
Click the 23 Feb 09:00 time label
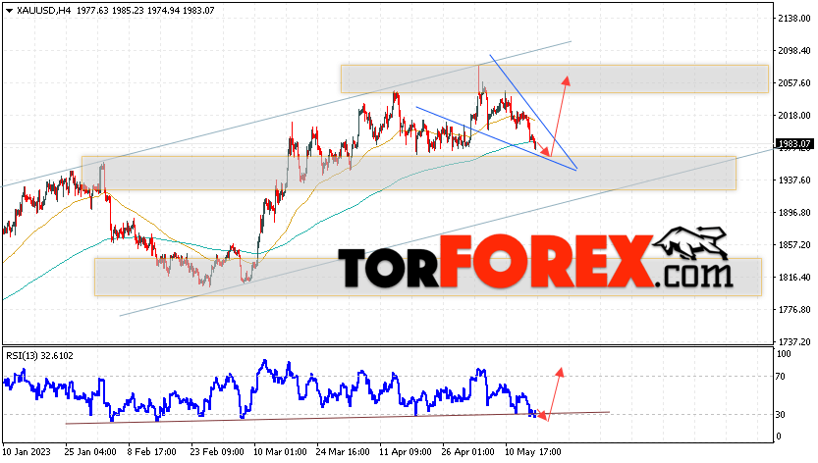coord(216,451)
